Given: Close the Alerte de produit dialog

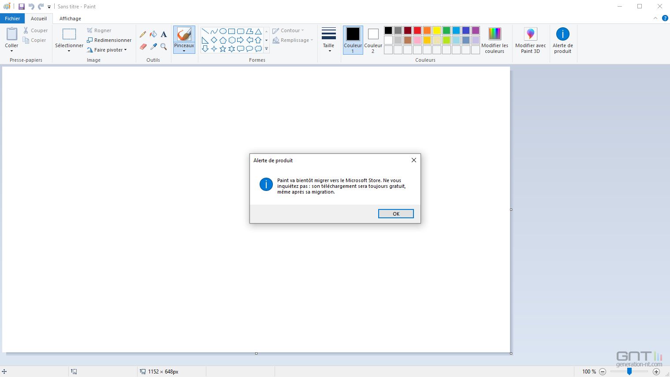Looking at the screenshot, I should coord(413,160).
